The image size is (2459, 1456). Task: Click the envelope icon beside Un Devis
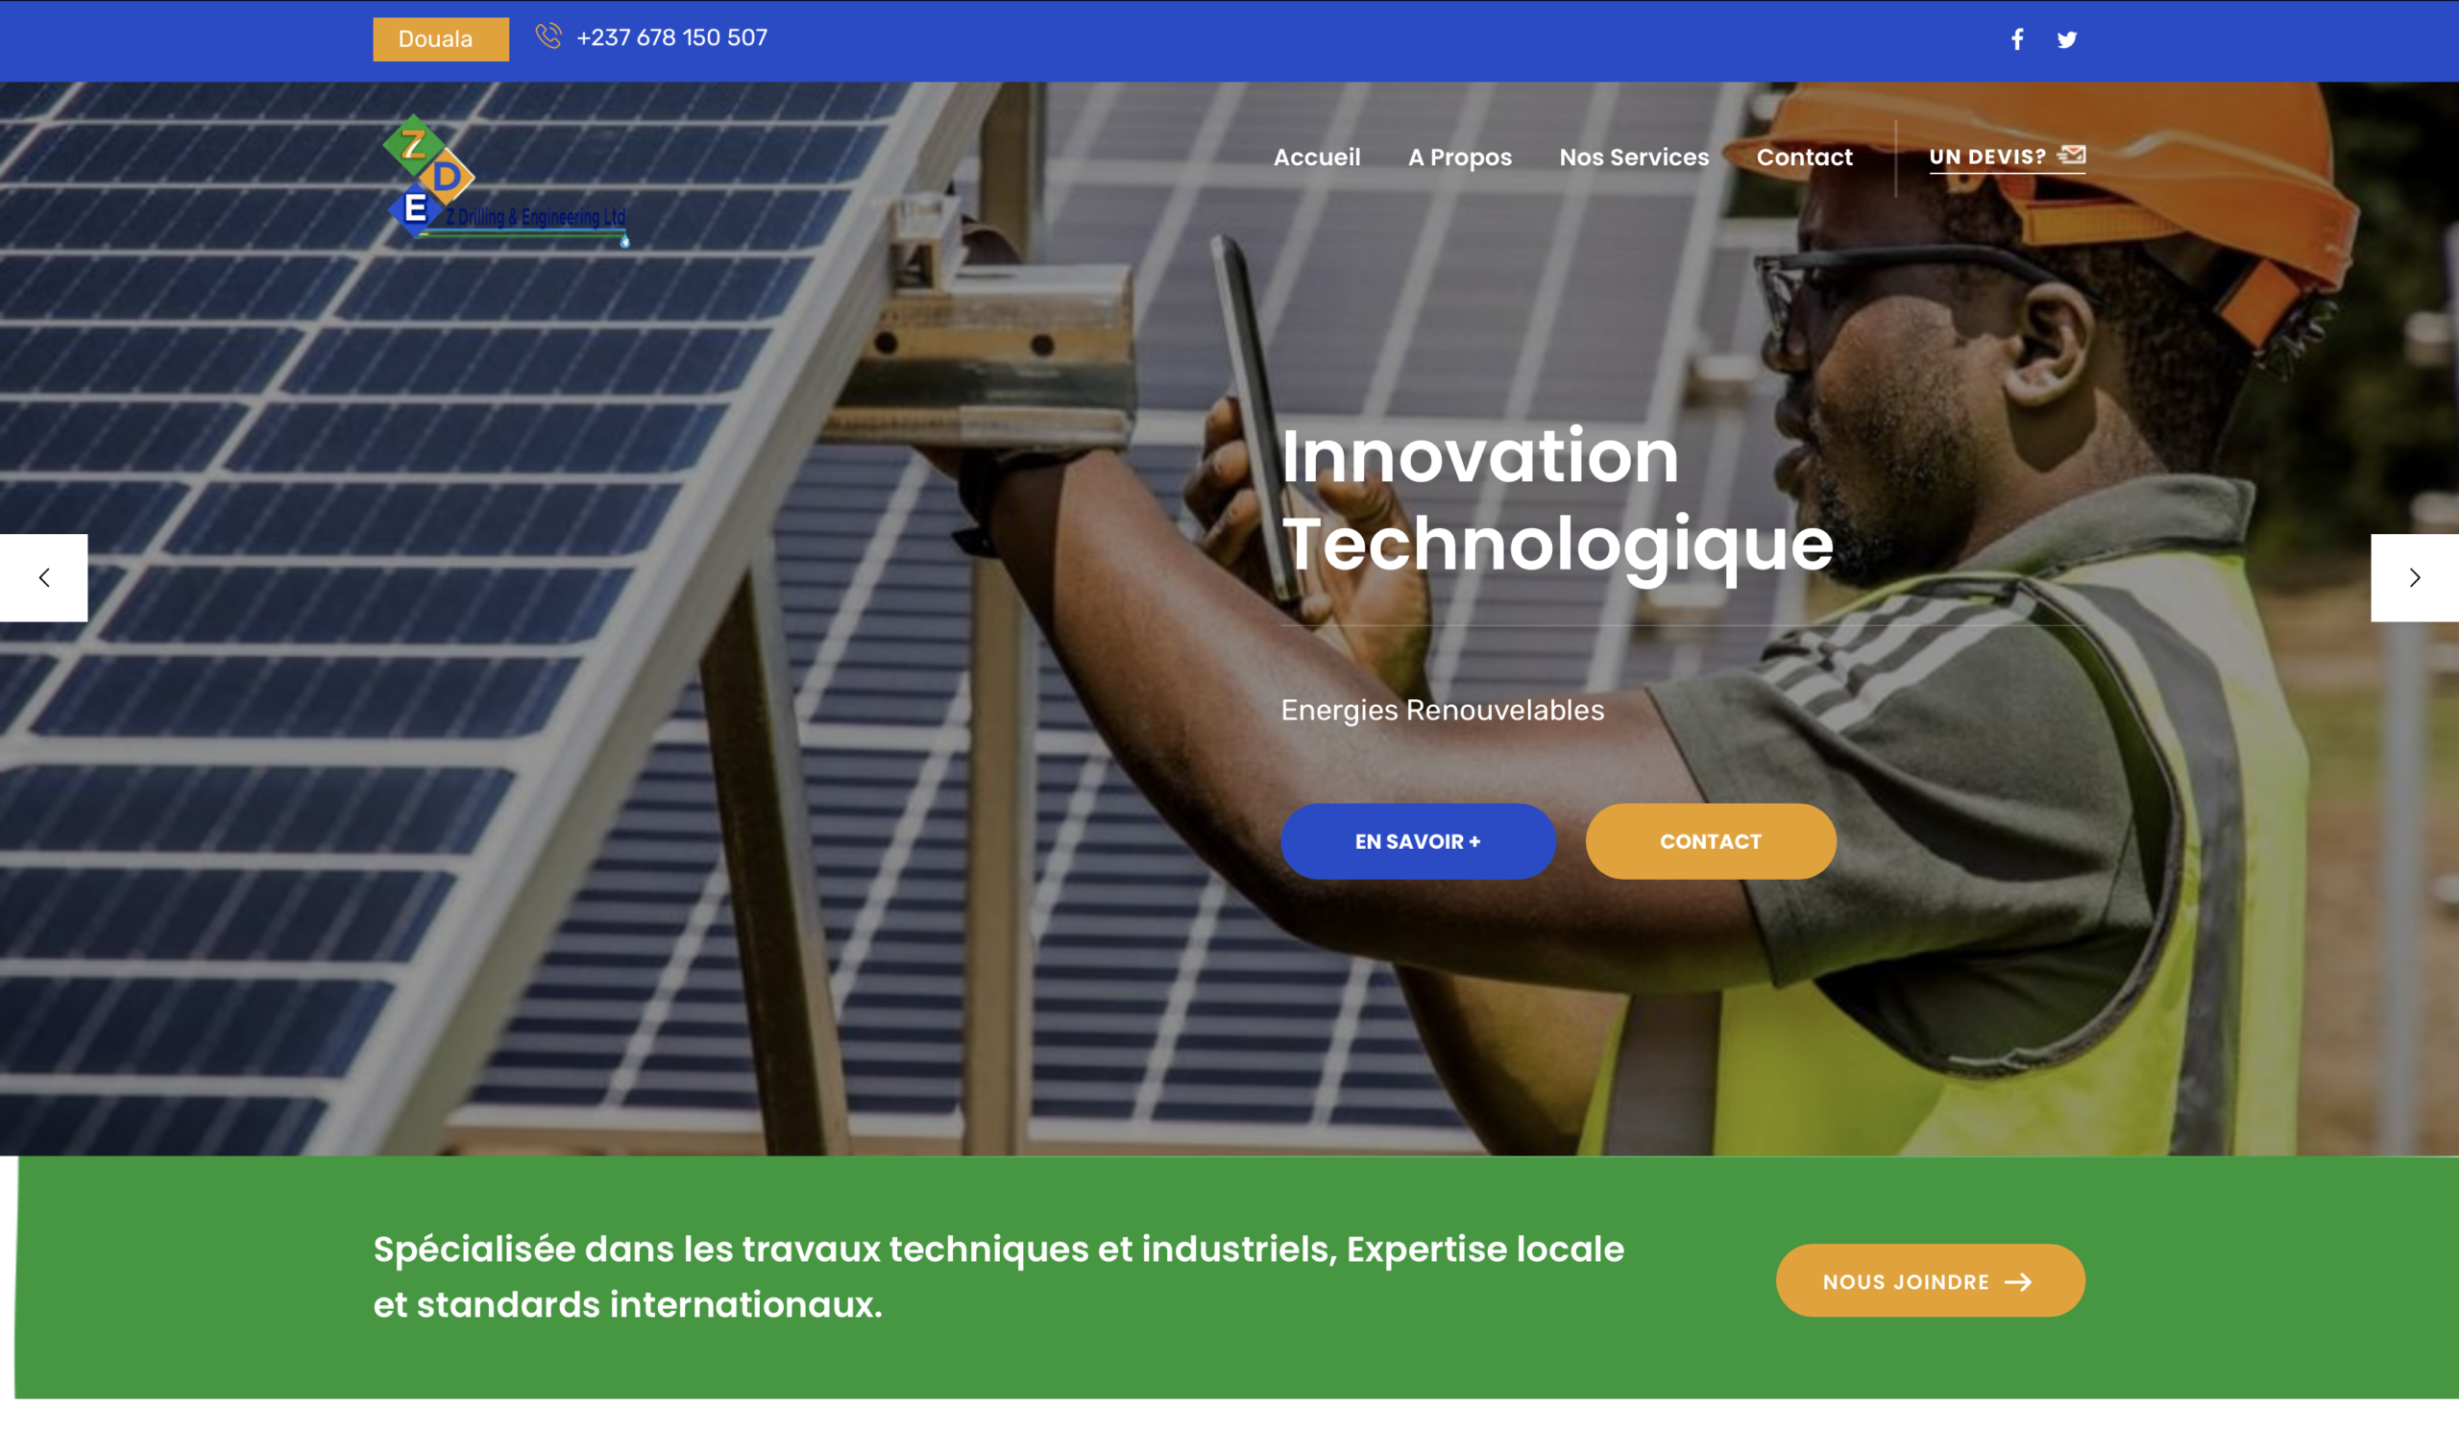2071,155
